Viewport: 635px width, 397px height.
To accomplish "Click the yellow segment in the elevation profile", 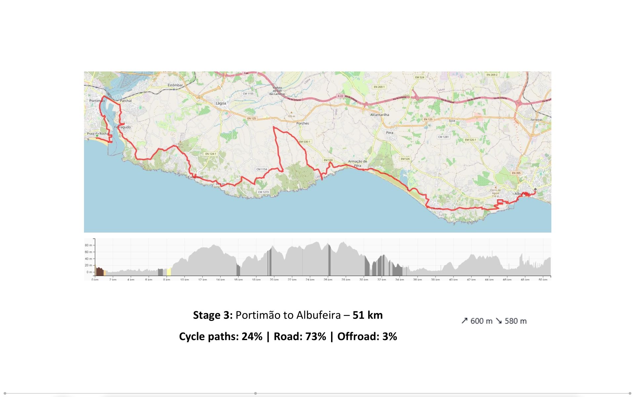I will click(169, 272).
